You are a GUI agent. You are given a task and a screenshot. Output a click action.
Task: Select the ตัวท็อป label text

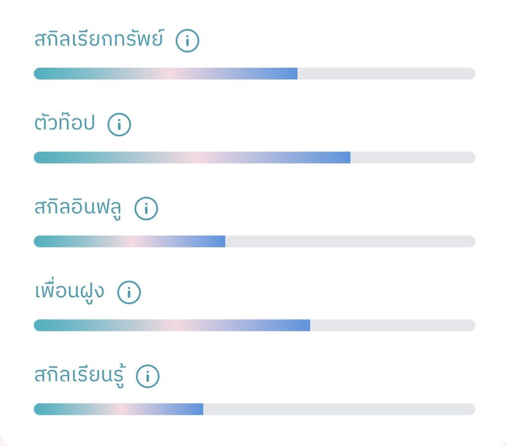pyautogui.click(x=64, y=124)
